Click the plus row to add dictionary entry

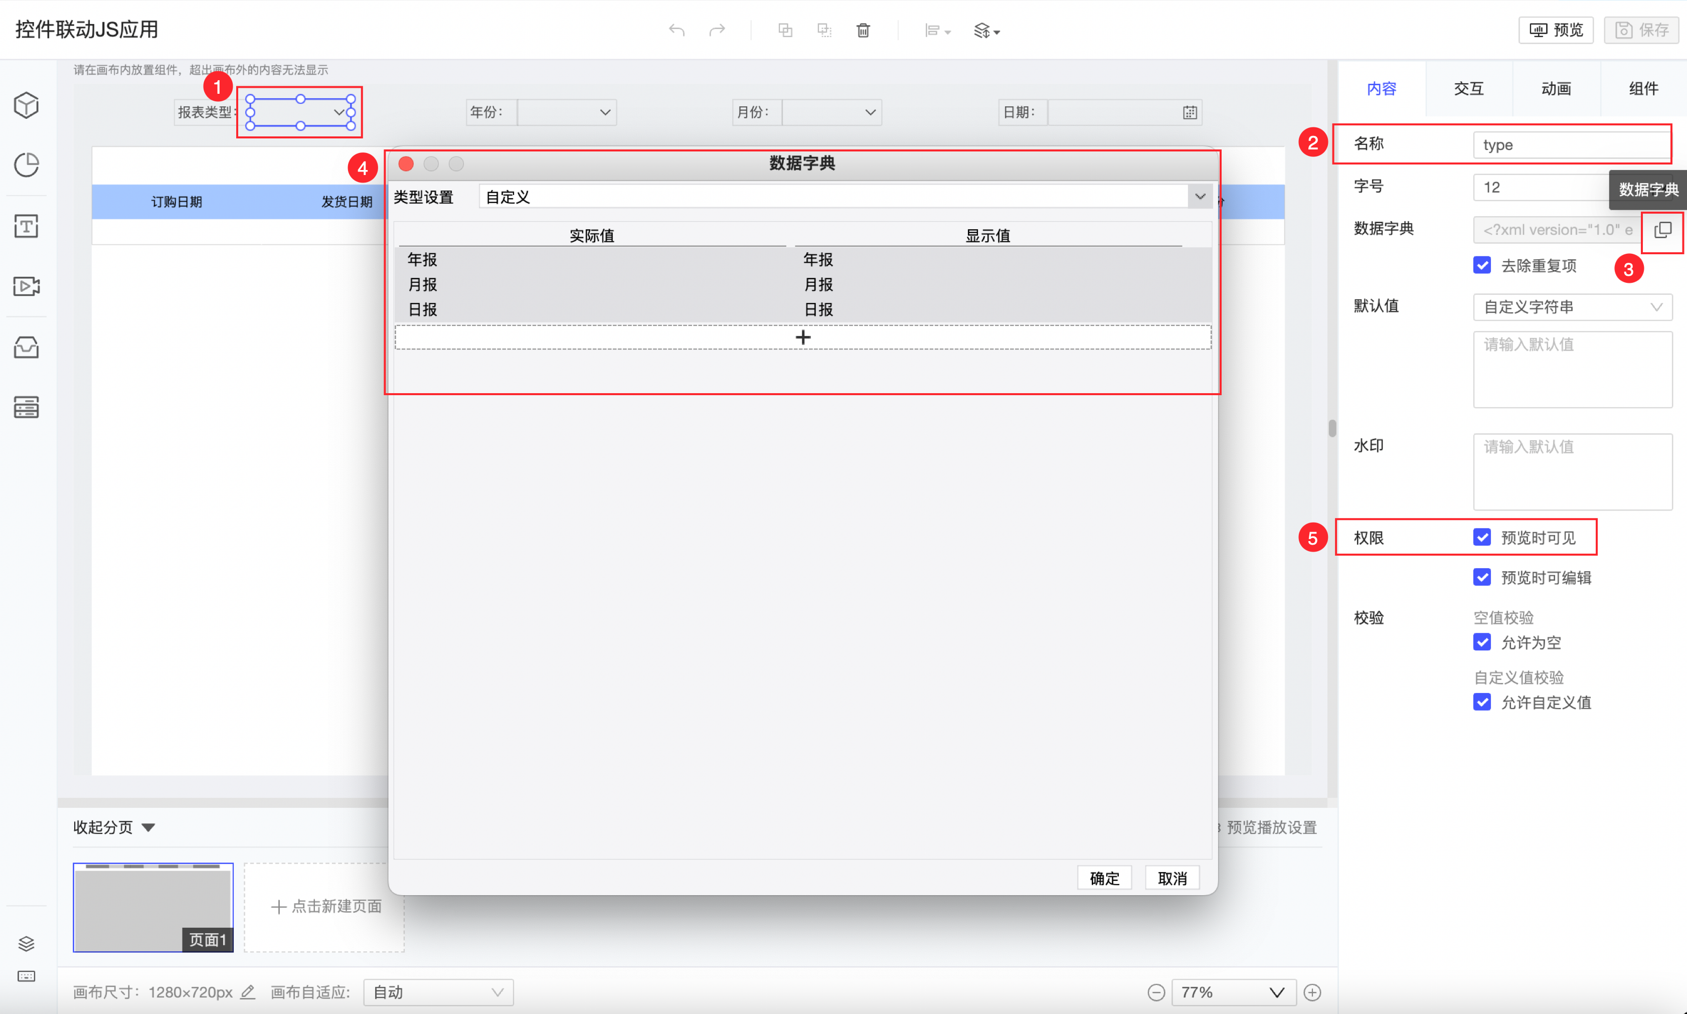(x=803, y=337)
